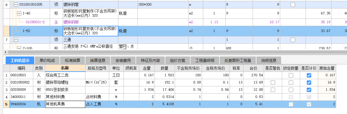Go to the 换算信息 tab
Screen dimensions: 347x114
coord(98,60)
